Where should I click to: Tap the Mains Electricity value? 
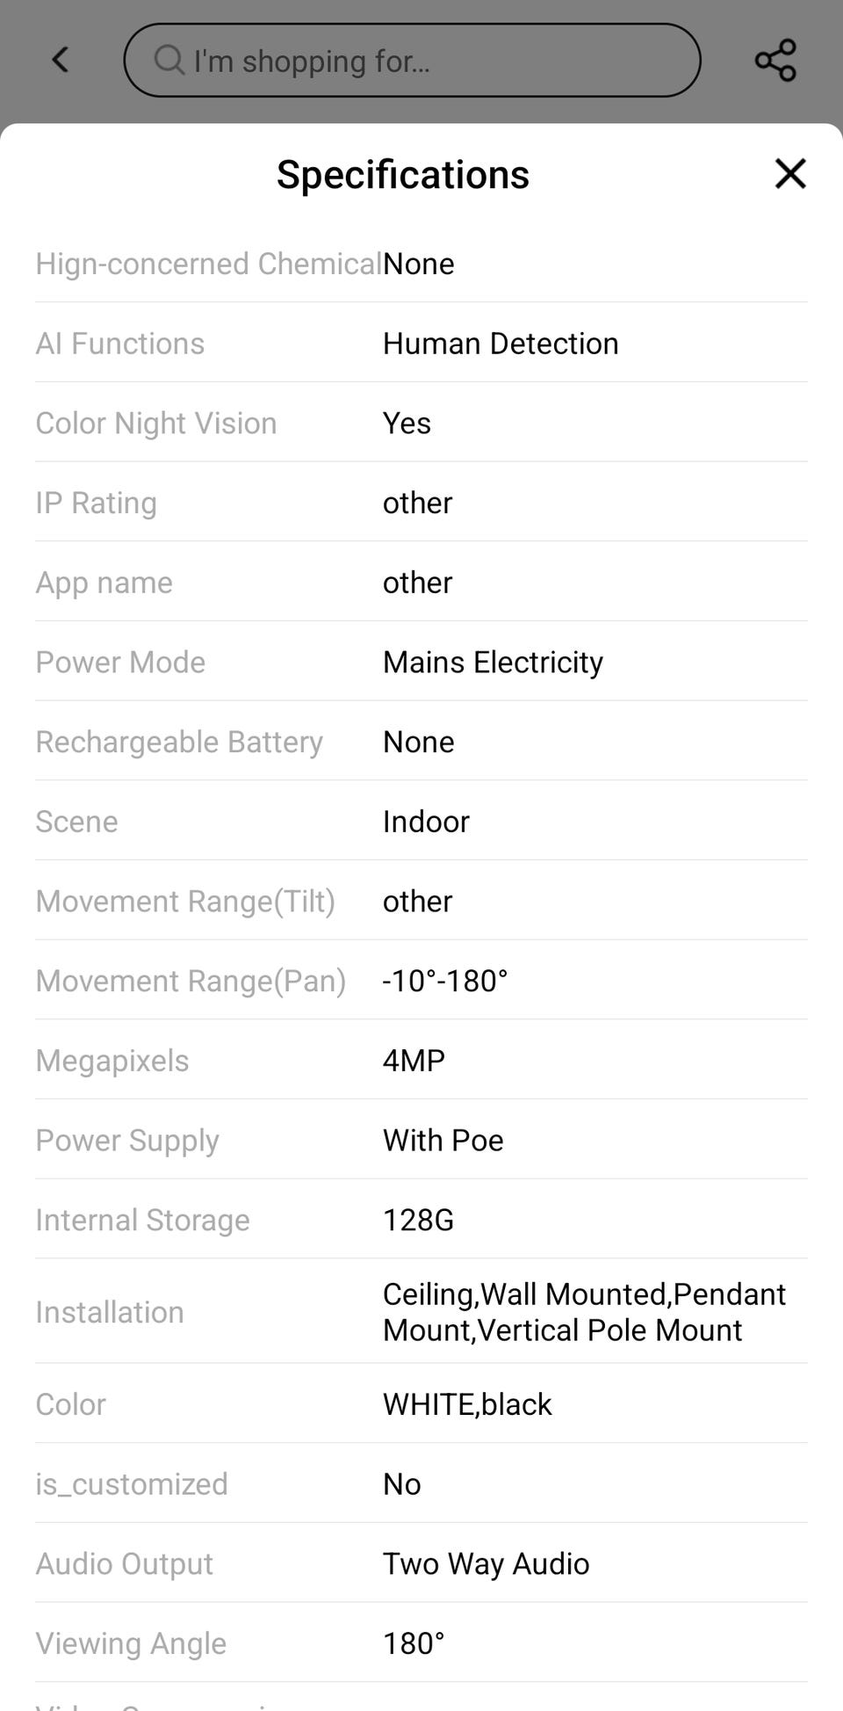(493, 663)
